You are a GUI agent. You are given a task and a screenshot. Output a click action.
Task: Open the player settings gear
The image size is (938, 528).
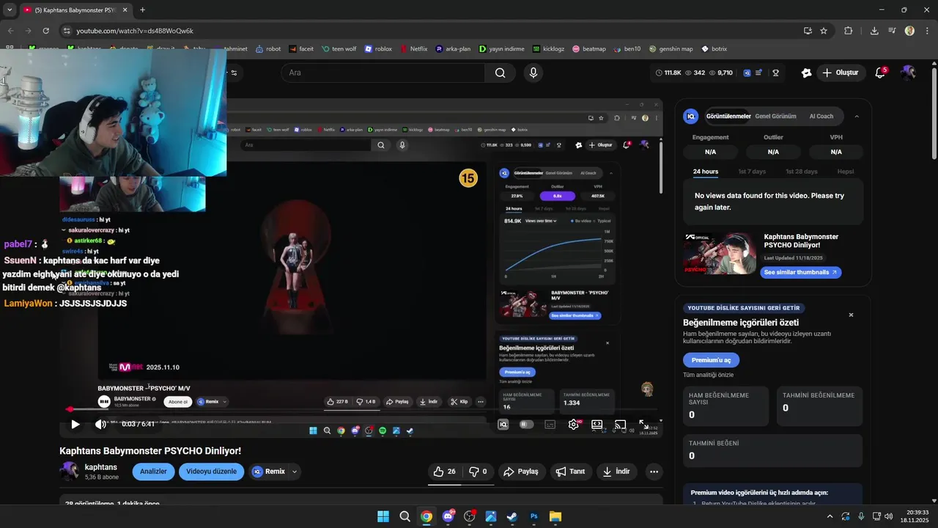[x=574, y=424]
